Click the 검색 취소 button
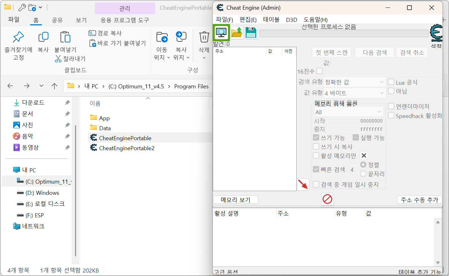 tap(412, 52)
